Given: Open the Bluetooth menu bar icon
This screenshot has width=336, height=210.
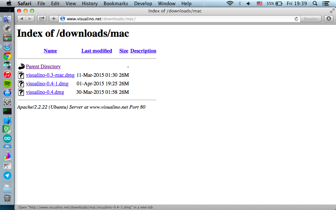Looking at the screenshot, I should 240,3.
